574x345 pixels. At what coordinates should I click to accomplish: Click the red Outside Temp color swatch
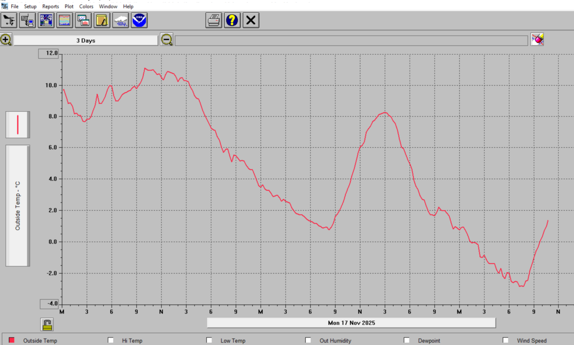[x=12, y=341]
